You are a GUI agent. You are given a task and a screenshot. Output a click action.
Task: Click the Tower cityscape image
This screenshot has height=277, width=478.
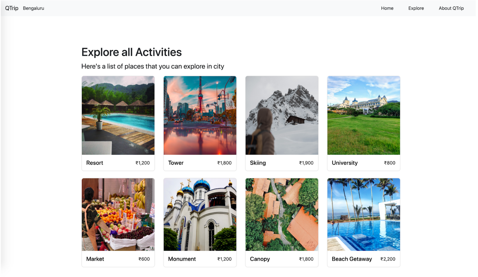pos(200,115)
